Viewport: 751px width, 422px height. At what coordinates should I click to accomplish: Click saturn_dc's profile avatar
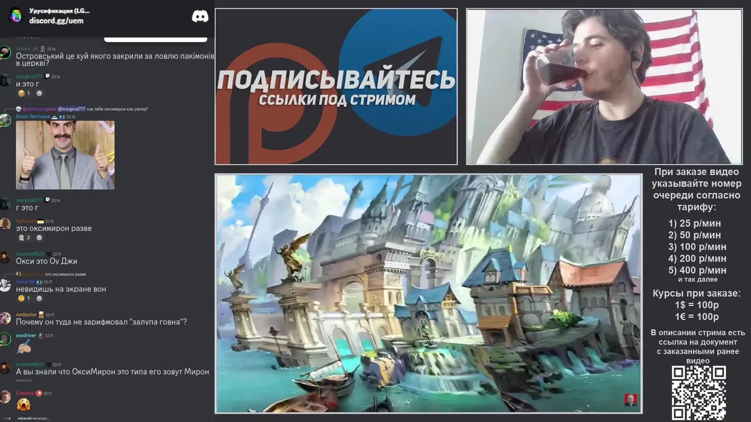point(5,52)
